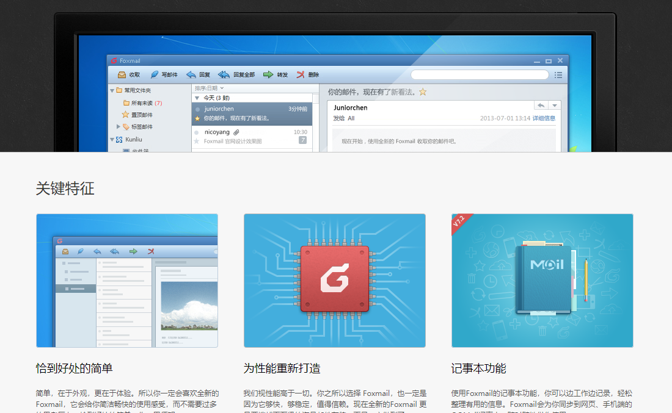Click into the Foxmail search box
Image resolution: width=672 pixels, height=413 pixels.
tap(480, 75)
